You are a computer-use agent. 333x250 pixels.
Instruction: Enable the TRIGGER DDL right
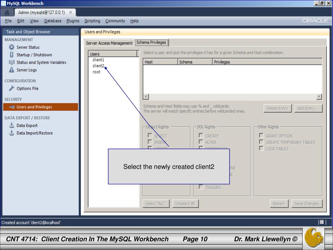coord(201,187)
